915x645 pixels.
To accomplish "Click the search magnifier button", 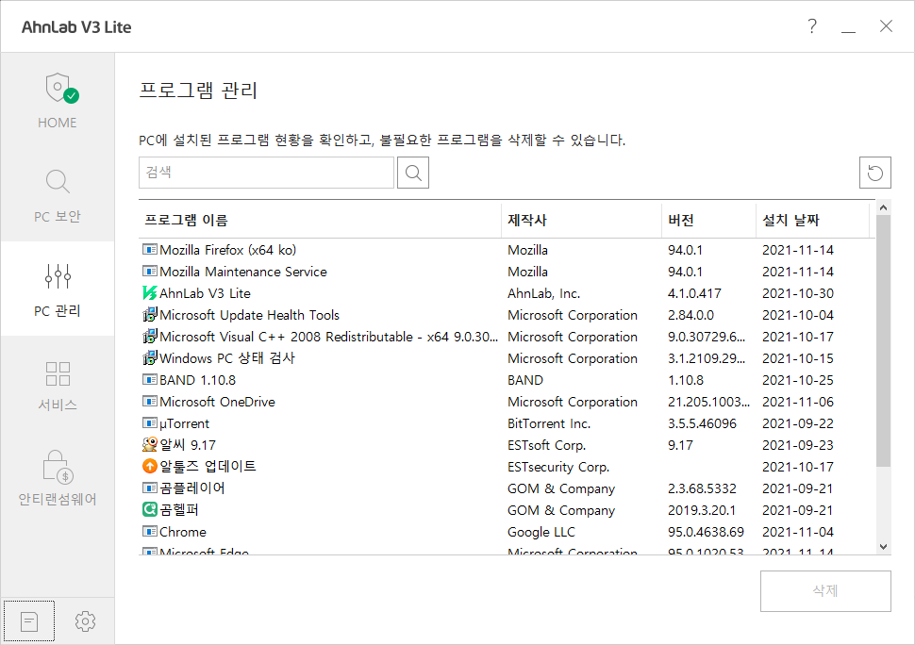I will tap(413, 173).
